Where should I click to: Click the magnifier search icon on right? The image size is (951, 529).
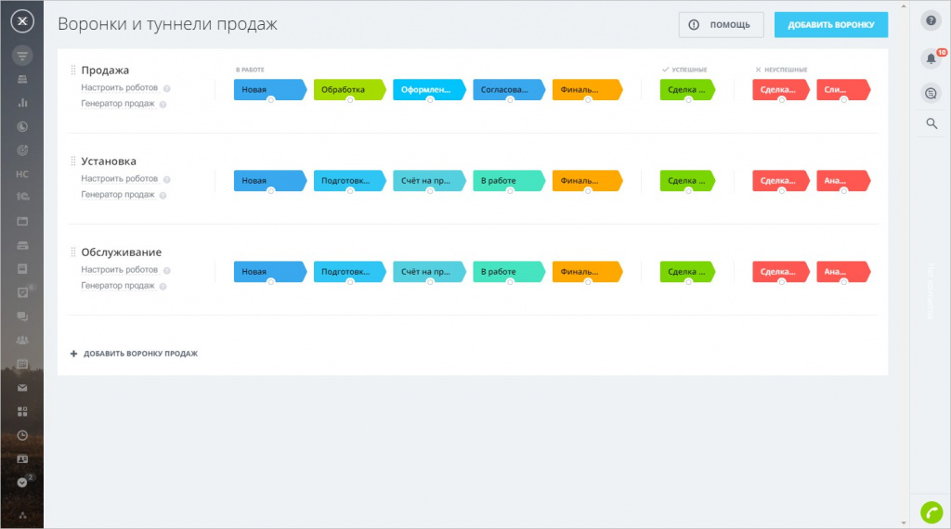931,123
